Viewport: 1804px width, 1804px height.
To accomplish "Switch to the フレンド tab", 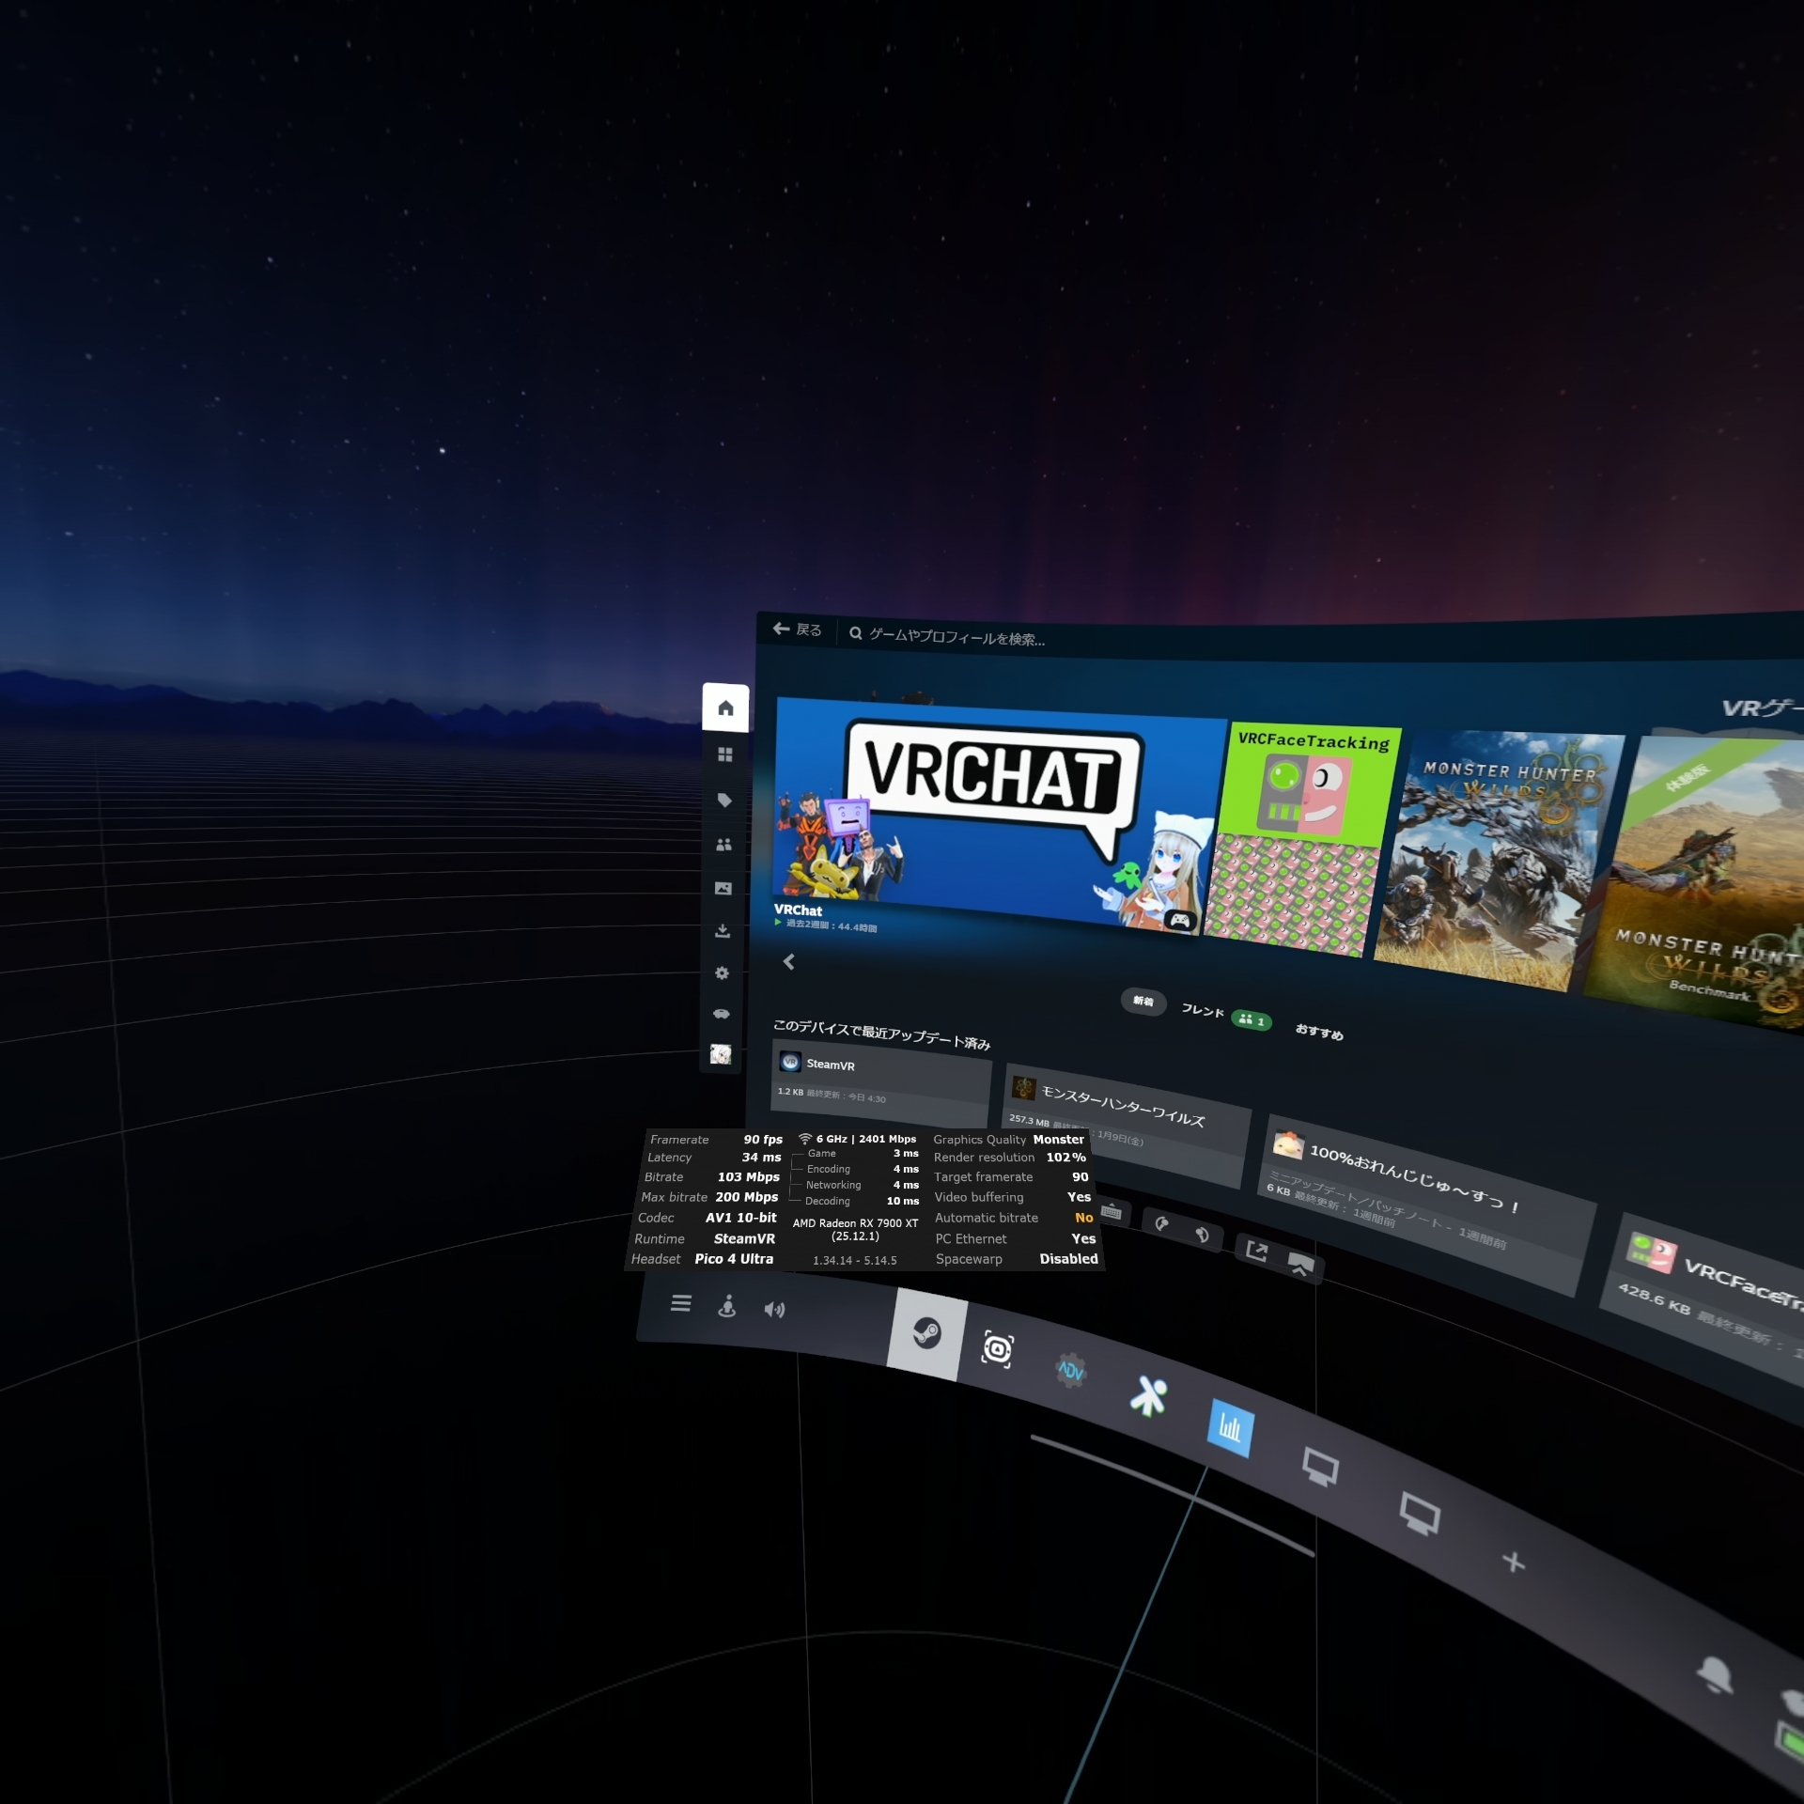I will (x=1204, y=1010).
